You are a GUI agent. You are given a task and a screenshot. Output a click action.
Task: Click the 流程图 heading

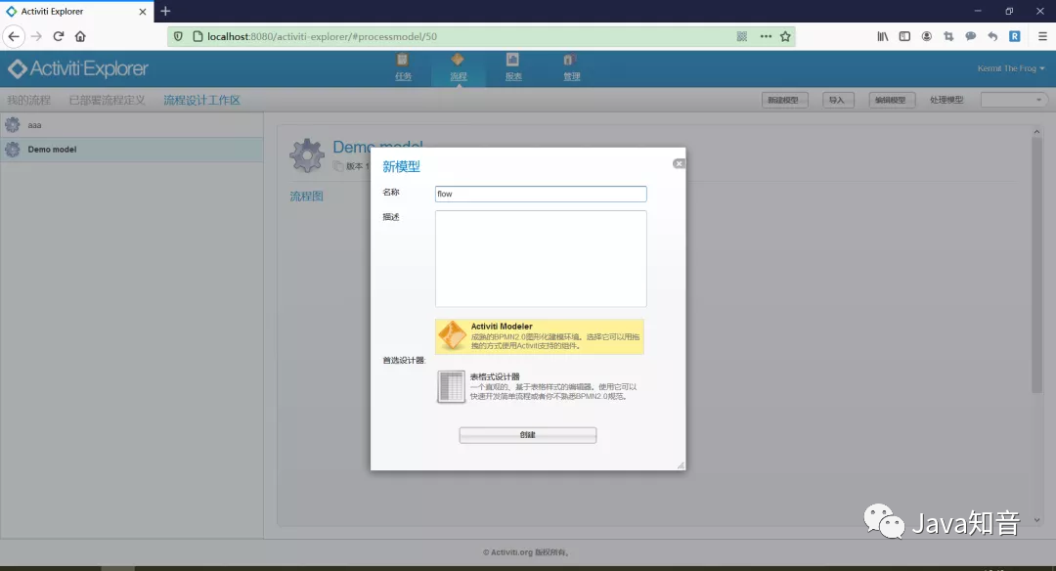[x=306, y=196]
